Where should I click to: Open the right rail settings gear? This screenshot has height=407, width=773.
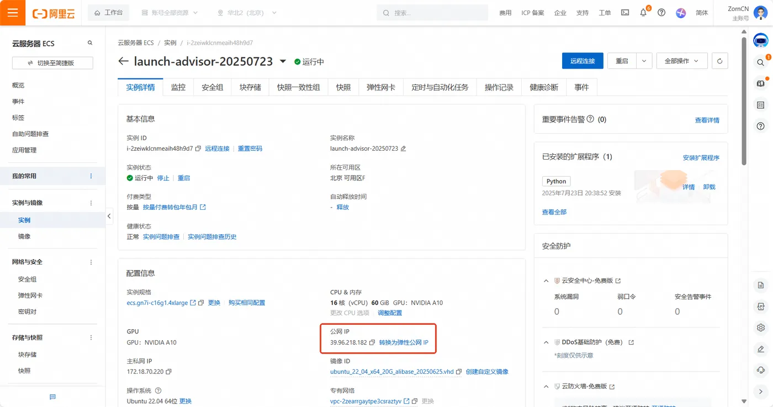761,327
